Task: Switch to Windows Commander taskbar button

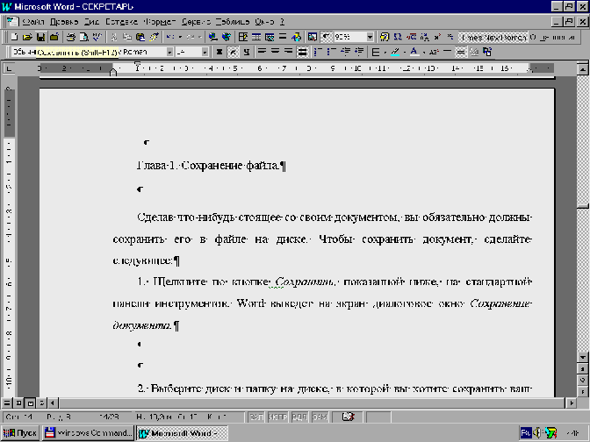Action: (89, 433)
